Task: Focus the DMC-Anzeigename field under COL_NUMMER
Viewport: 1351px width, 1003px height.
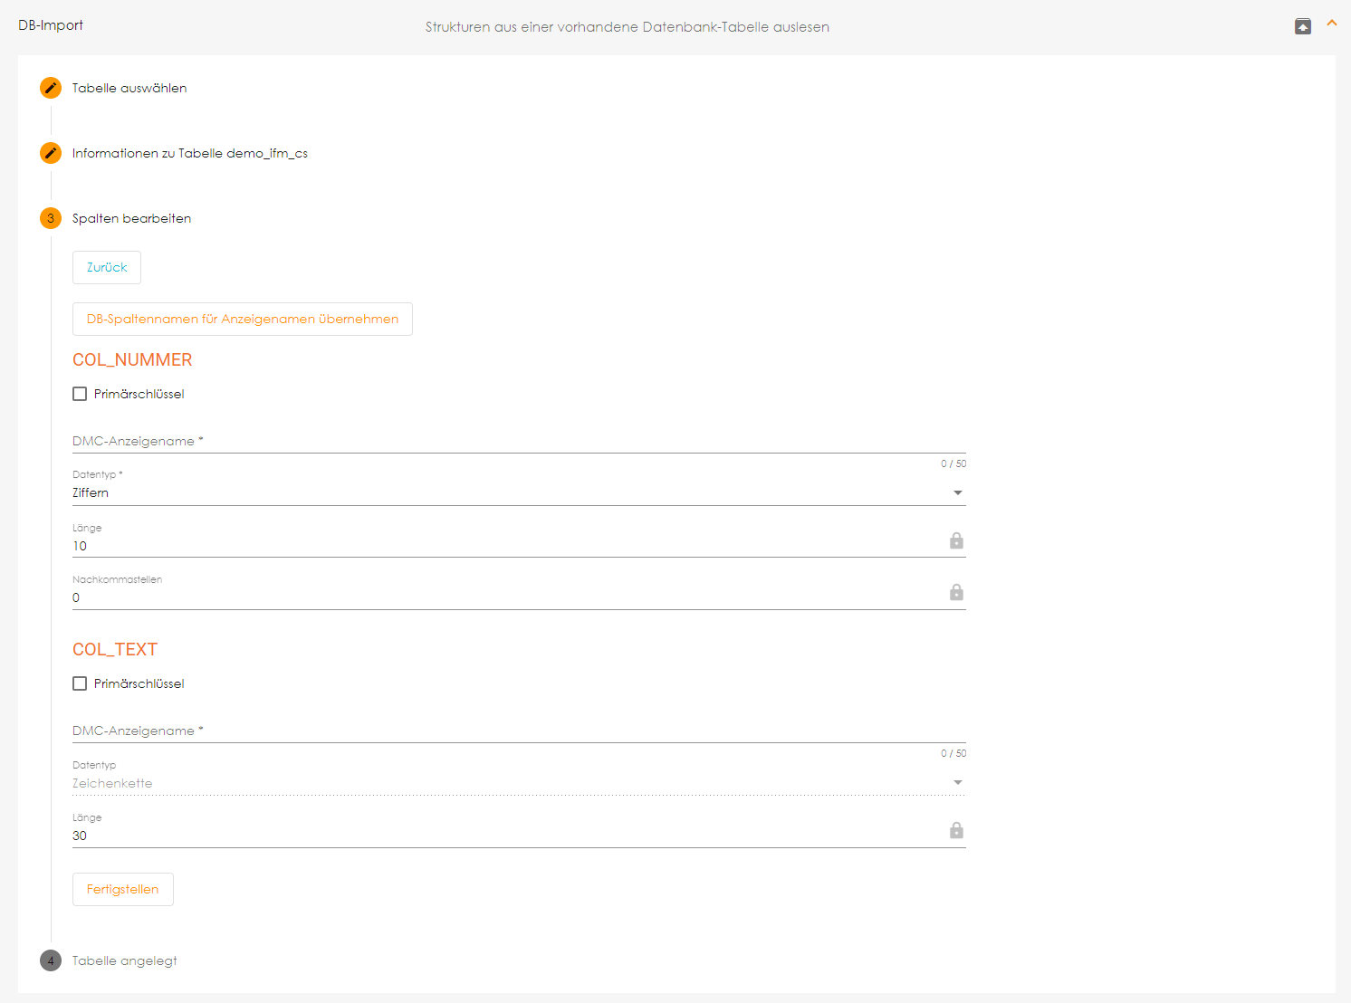Action: tap(518, 441)
